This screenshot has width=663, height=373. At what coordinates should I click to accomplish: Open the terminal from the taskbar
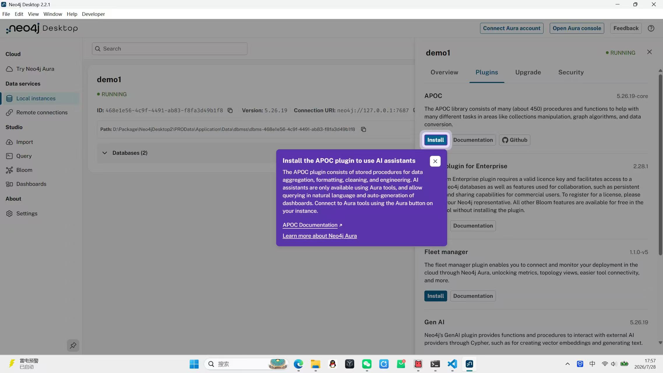coord(435,364)
